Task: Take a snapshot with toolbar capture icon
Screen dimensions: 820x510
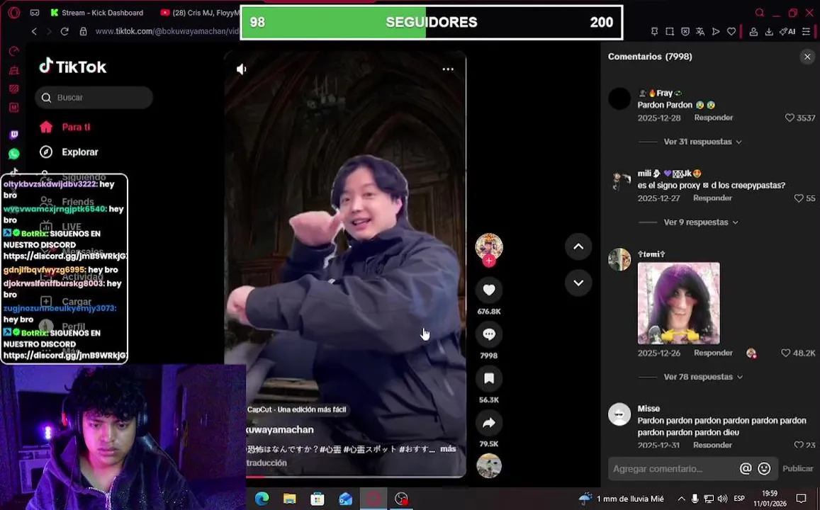Action: pyautogui.click(x=669, y=31)
